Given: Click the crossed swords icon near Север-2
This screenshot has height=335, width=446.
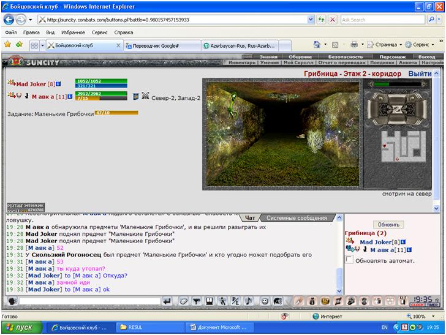Looking at the screenshot, I should click(x=145, y=96).
